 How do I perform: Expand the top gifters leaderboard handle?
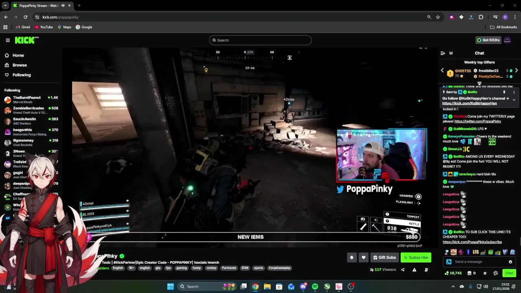(x=479, y=83)
